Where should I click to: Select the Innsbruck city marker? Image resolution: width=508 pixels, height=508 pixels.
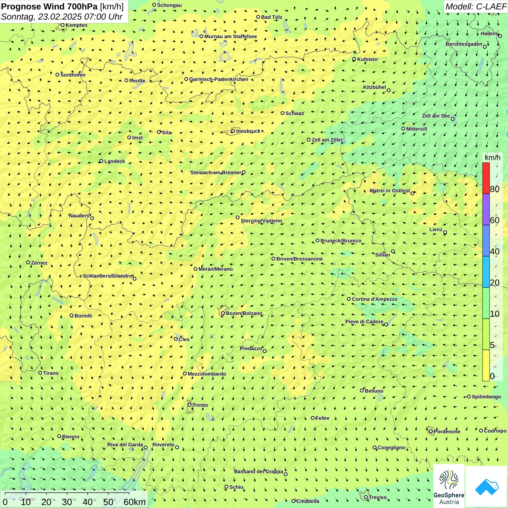(x=233, y=131)
